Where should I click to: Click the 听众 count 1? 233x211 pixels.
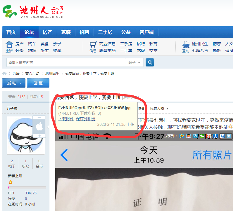point(25,161)
